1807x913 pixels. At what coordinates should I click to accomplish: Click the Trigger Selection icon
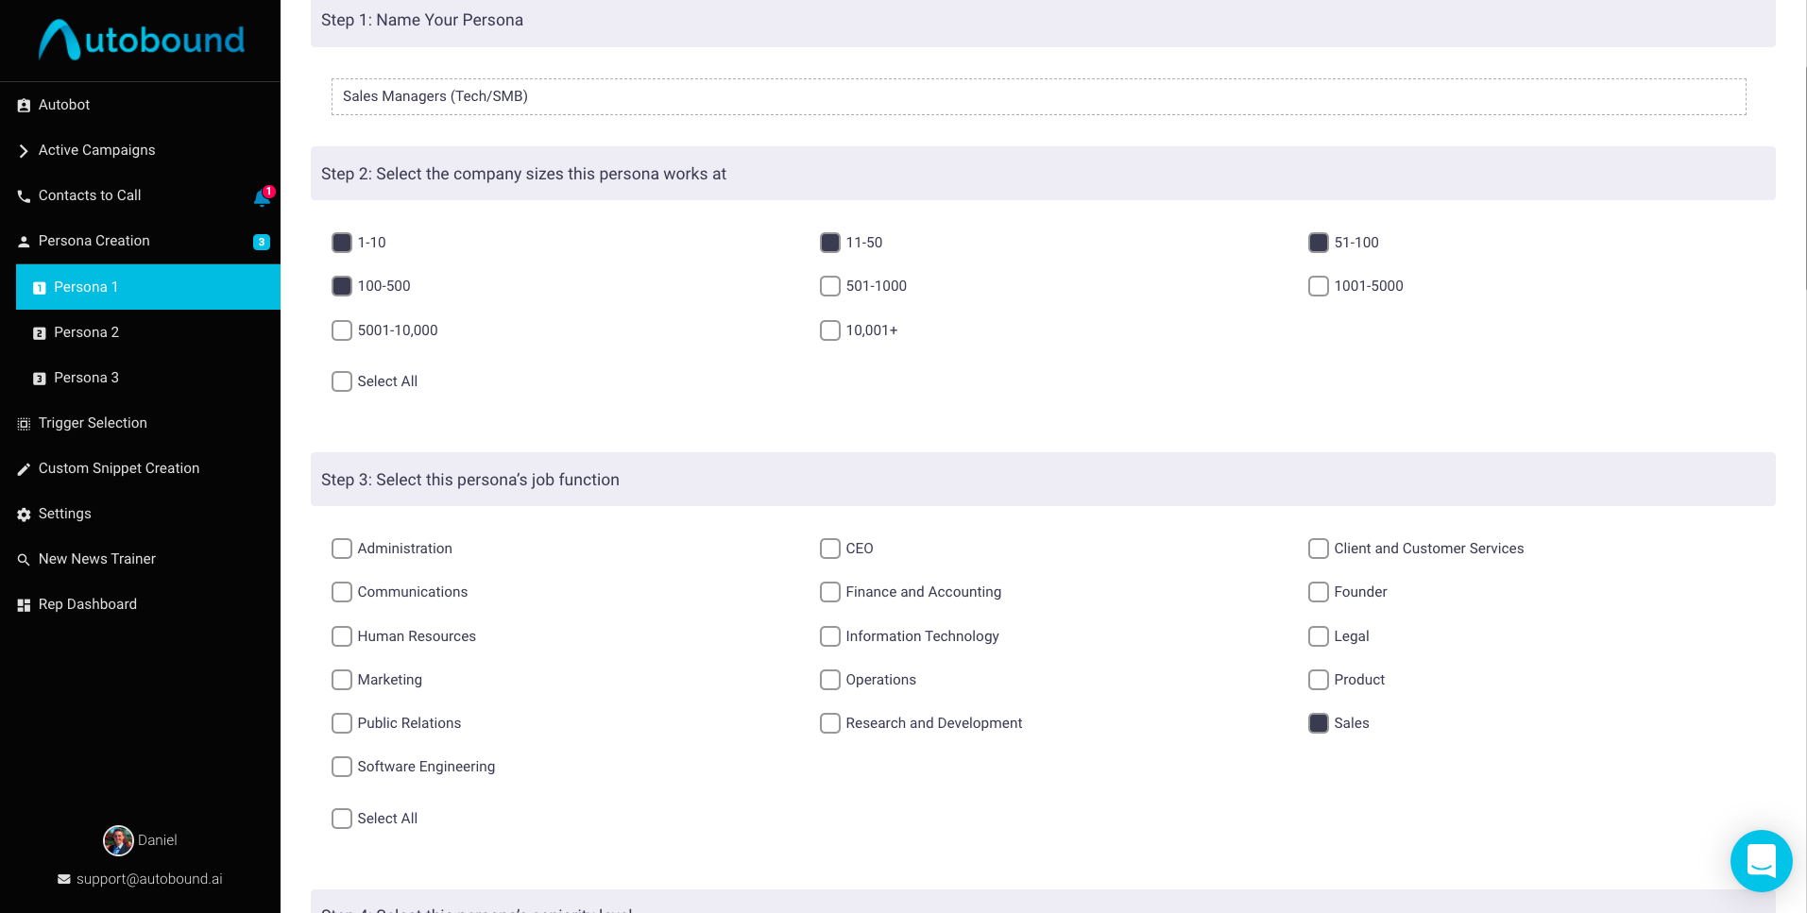pos(24,424)
